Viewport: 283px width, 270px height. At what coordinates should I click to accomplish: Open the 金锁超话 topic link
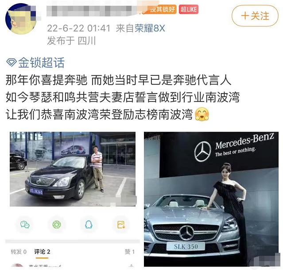pos(41,63)
